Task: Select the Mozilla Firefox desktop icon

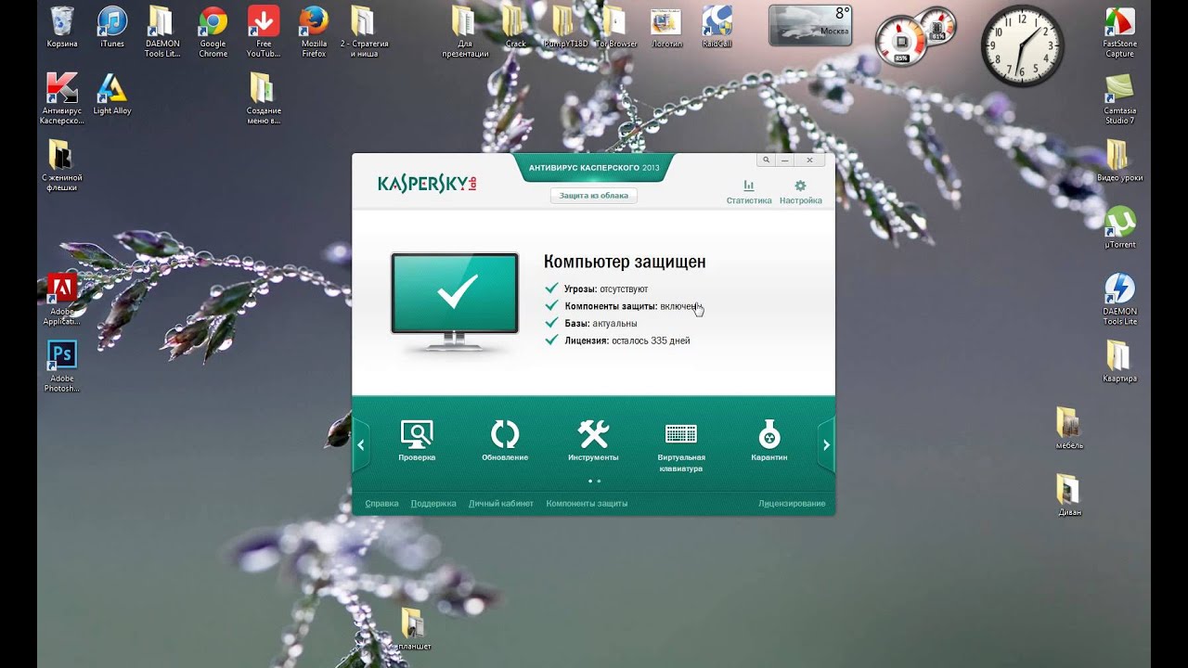Action: coord(314,32)
